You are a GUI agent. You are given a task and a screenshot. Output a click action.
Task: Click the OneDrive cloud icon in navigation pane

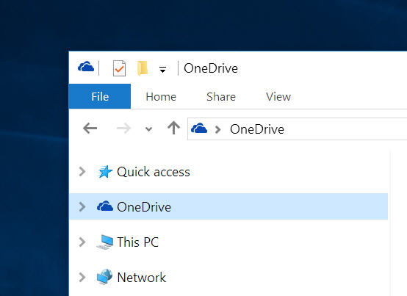coord(105,206)
